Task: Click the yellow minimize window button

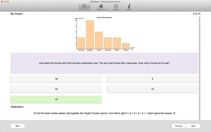Action: click(x=5, y=2)
